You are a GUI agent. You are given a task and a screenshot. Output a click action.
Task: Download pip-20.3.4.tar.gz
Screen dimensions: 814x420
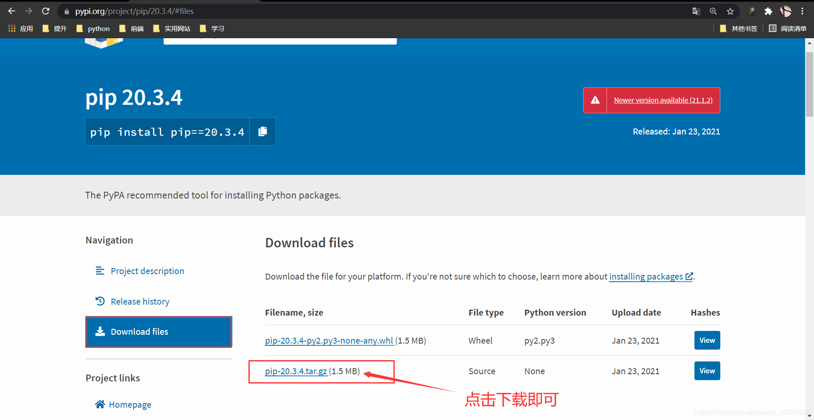pos(296,371)
